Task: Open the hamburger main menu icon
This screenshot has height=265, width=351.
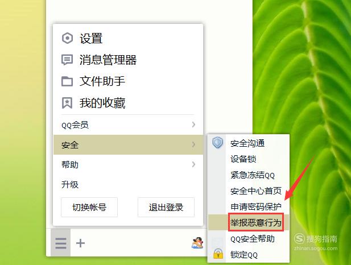Action: tap(61, 243)
